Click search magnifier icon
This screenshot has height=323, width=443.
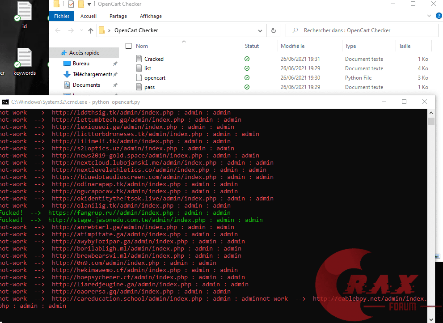[295, 30]
